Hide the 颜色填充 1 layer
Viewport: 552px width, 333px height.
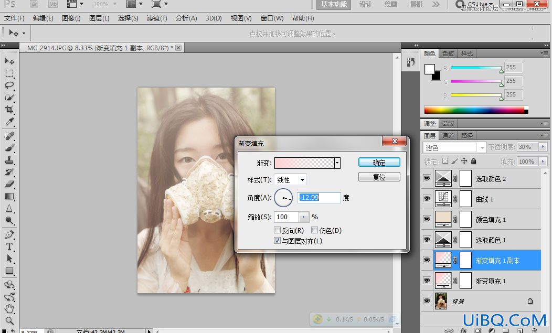coord(427,219)
